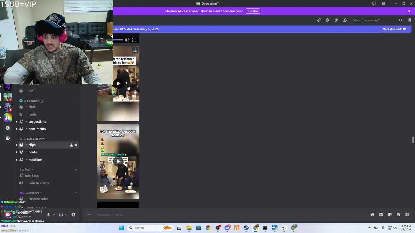415x233 pixels.
Task: Click the message attachment plus button
Action: [89, 215]
